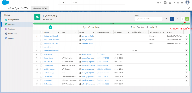Expand the favorites list dropdown arrow
This screenshot has height=93, width=192.
(x=161, y=3)
